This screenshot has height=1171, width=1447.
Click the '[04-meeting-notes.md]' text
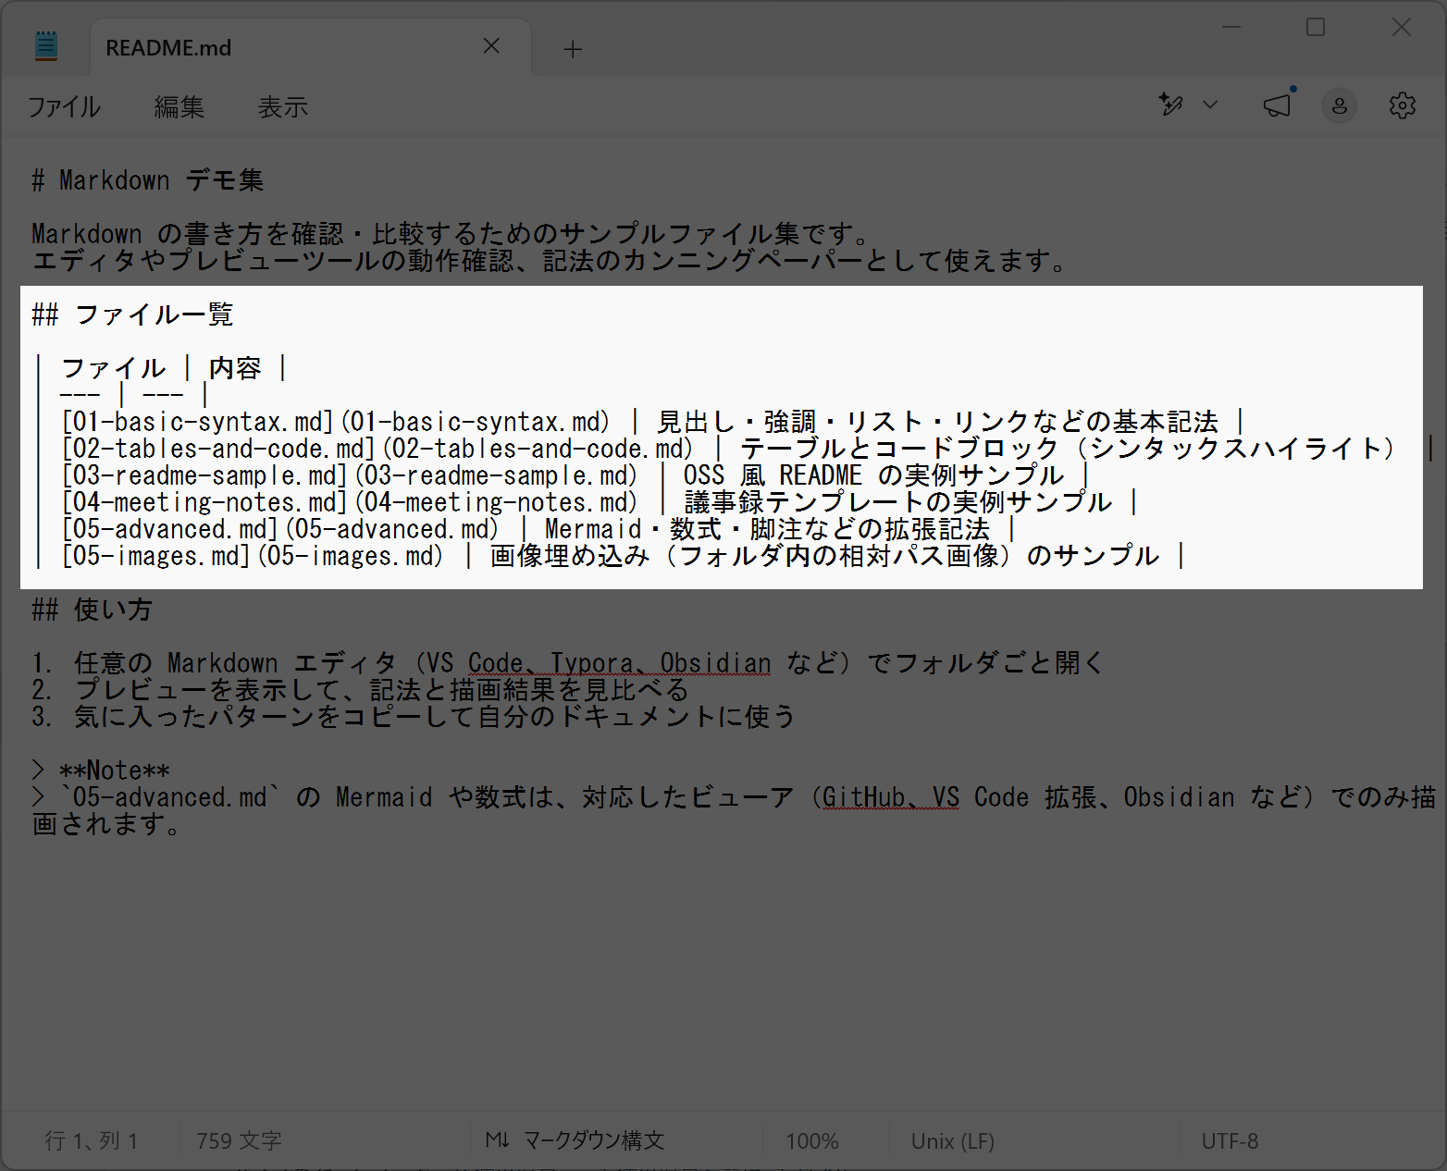pyautogui.click(x=204, y=502)
